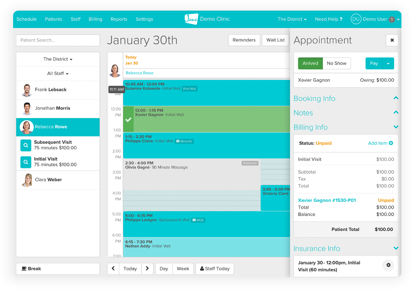Collapse the Billing Info section
Image resolution: width=412 pixels, height=290 pixels.
pos(396,127)
